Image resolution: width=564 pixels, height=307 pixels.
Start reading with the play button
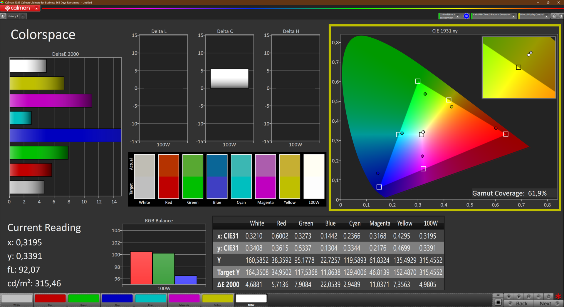tap(519, 296)
